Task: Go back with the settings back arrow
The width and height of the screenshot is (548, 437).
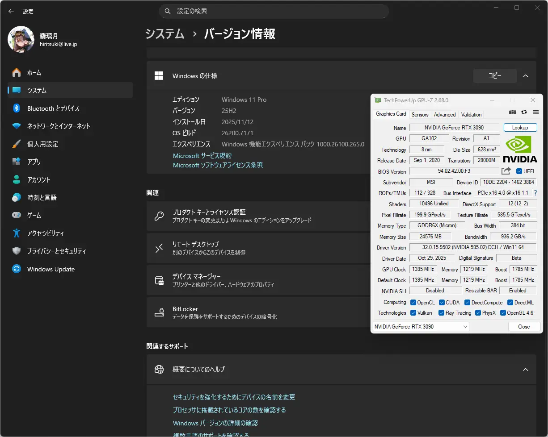Action: click(x=11, y=11)
